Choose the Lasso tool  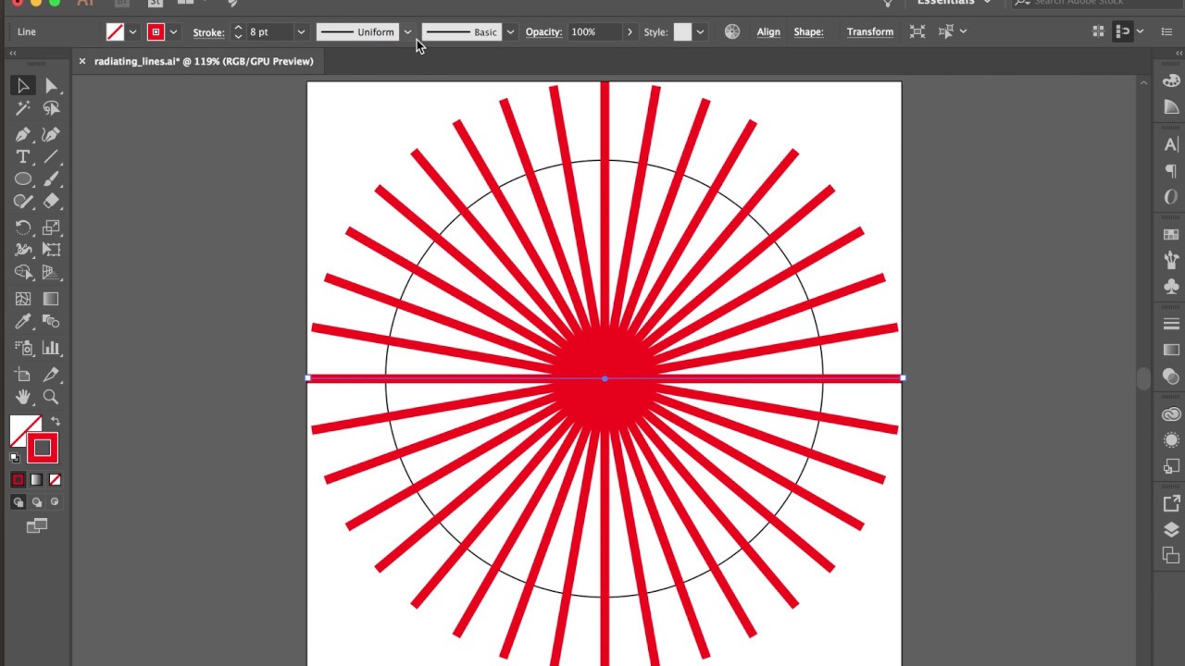click(x=51, y=108)
